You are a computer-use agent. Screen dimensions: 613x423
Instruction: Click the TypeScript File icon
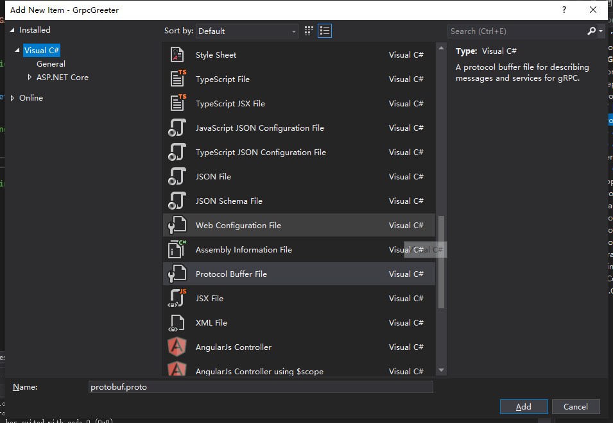(x=178, y=78)
